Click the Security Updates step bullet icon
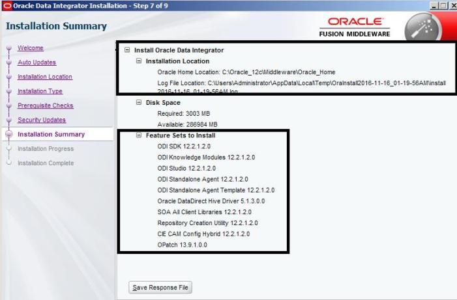457x300 pixels. click(x=9, y=120)
